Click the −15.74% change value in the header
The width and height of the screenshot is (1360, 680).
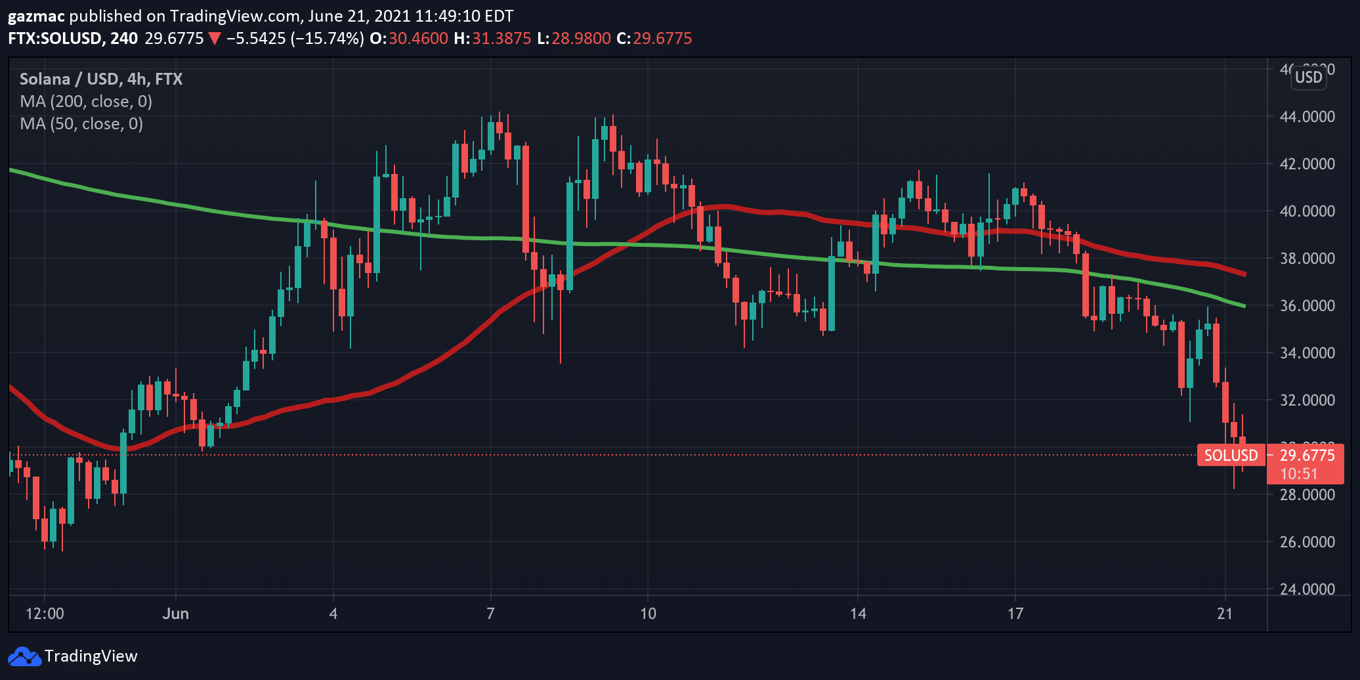tap(326, 39)
